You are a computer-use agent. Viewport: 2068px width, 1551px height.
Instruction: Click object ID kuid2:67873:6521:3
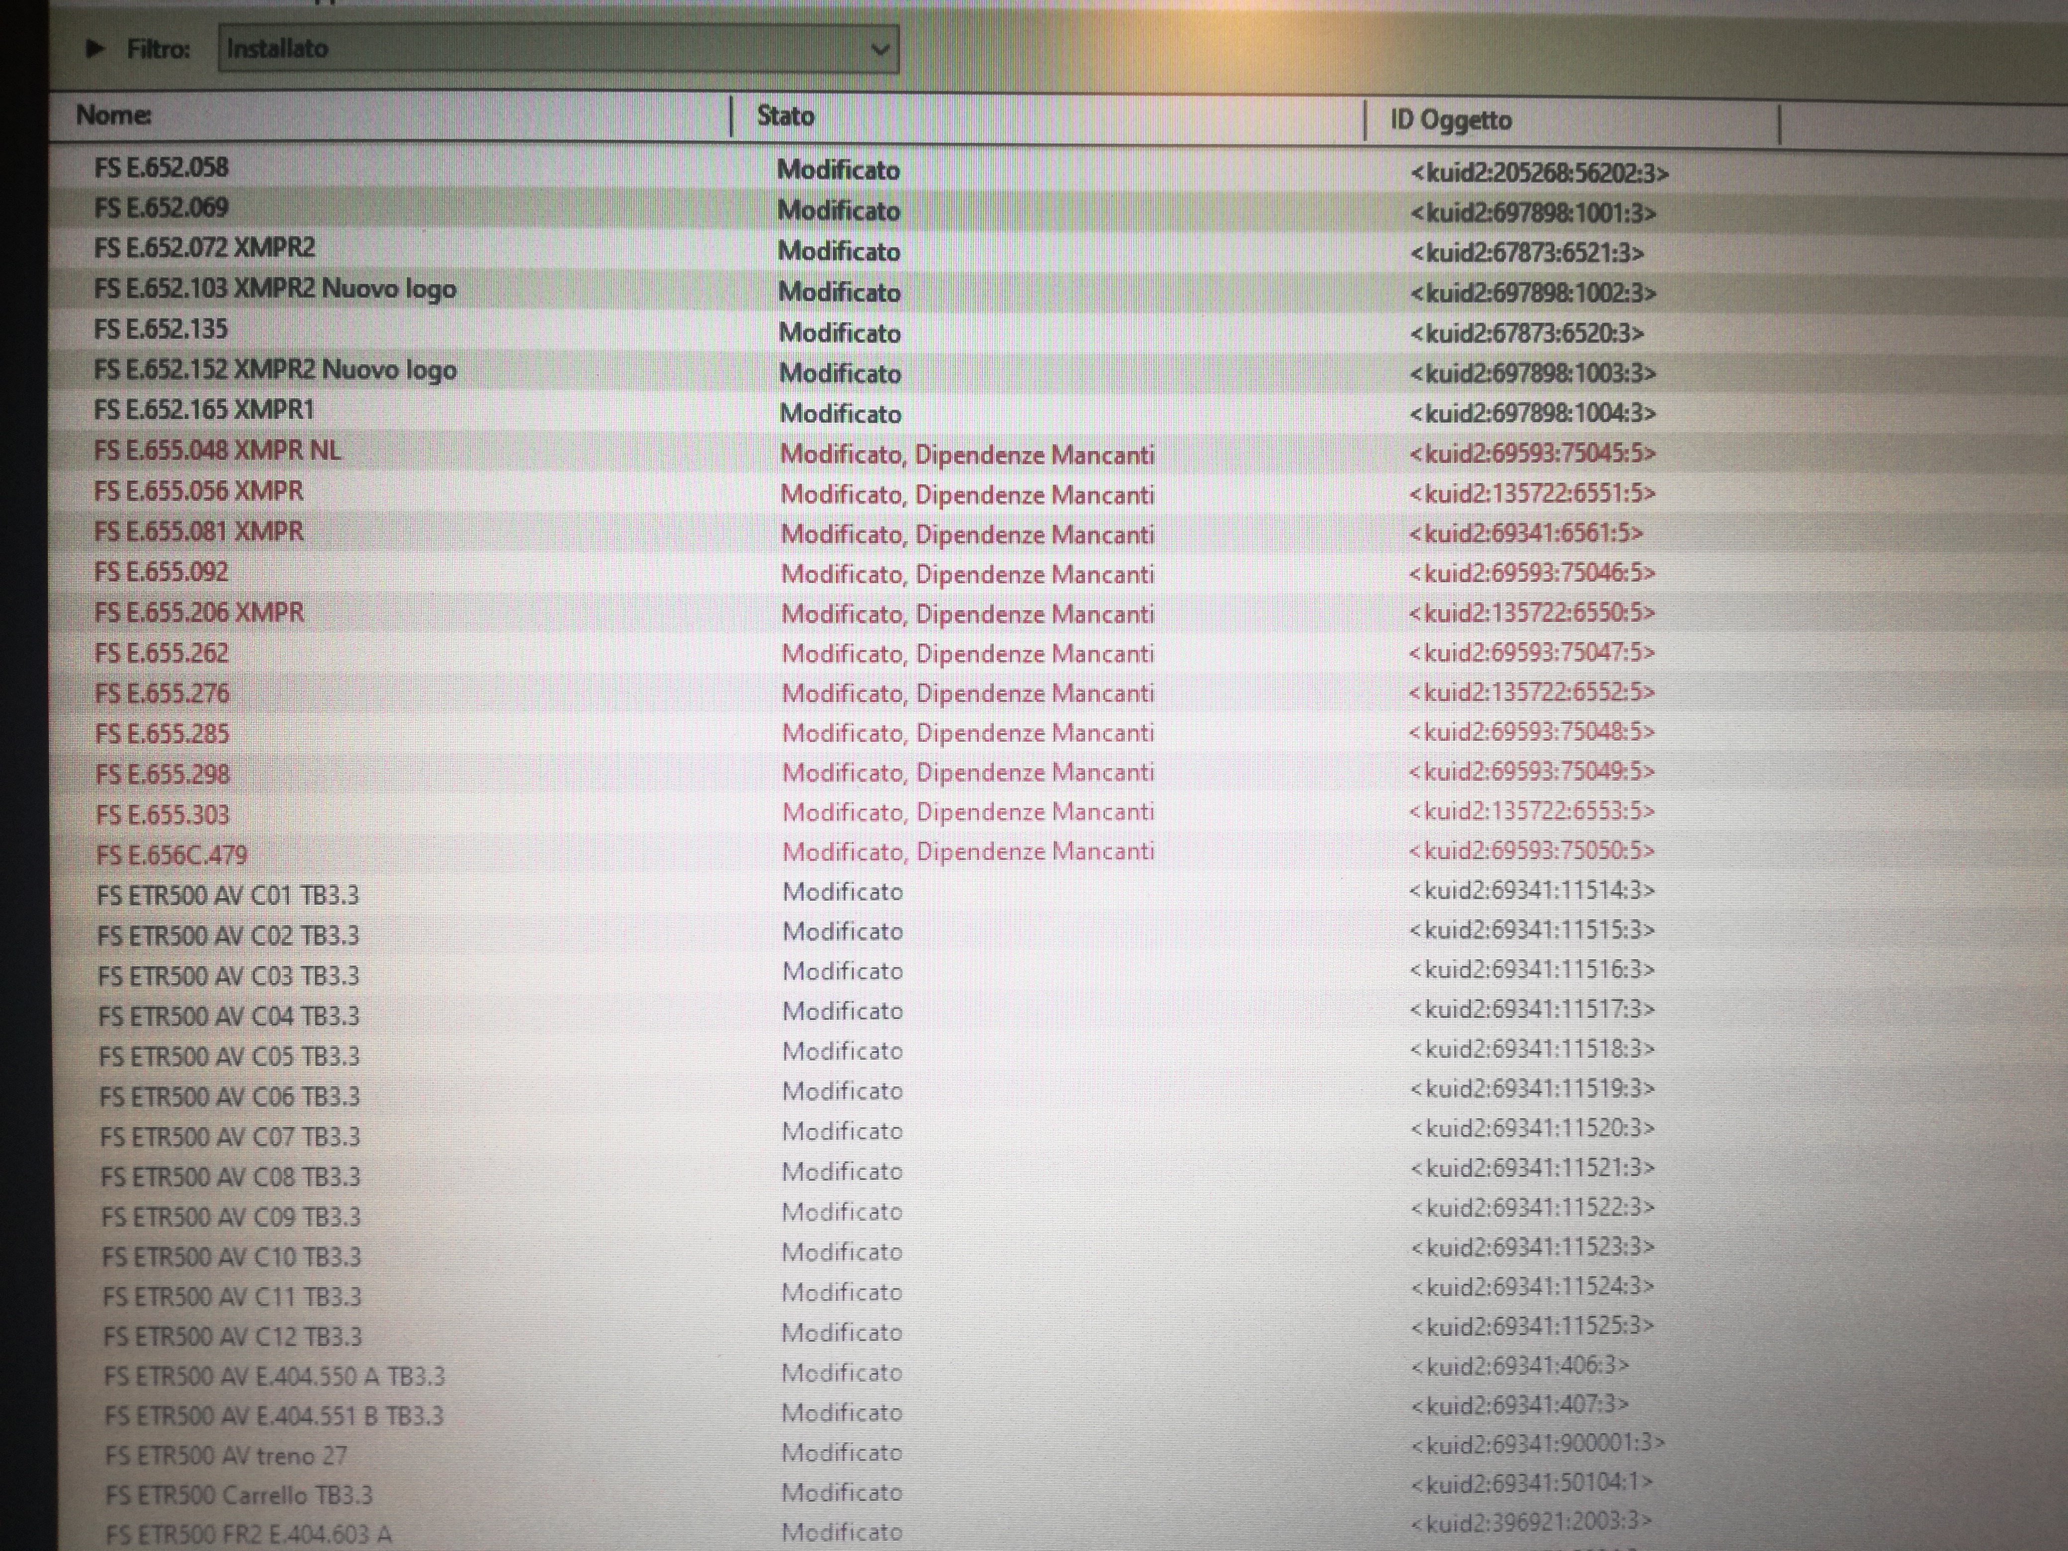(x=1527, y=254)
